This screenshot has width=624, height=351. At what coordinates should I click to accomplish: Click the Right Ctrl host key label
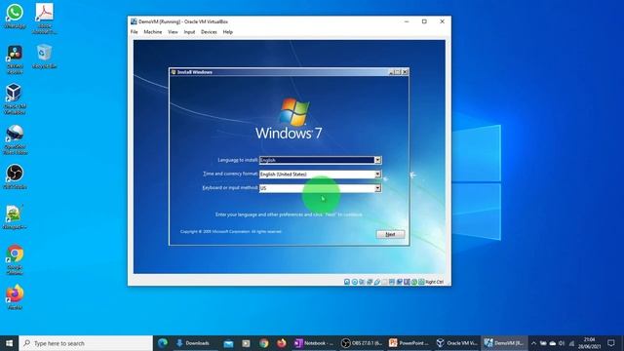point(434,282)
